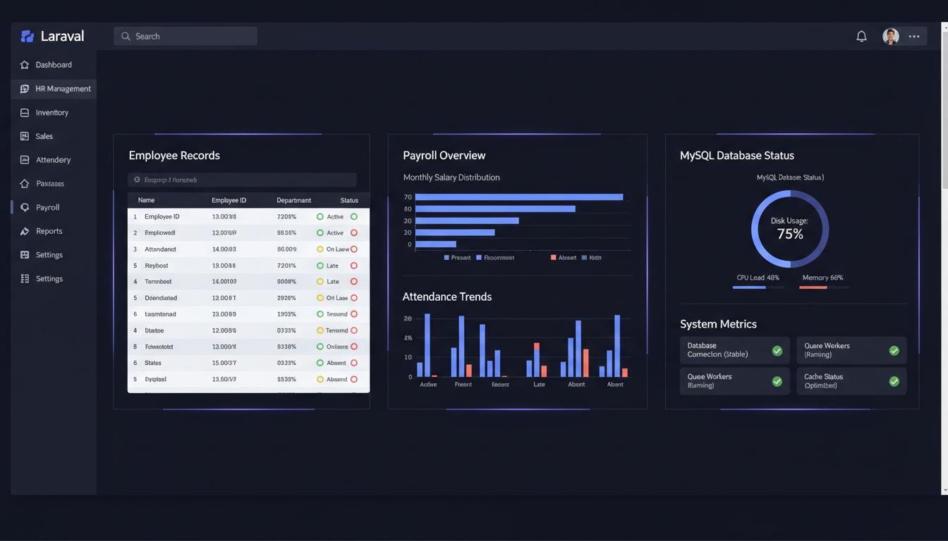Click the search icon inside Employee Records filter
Viewport: 948px width, 541px height.
tap(137, 180)
